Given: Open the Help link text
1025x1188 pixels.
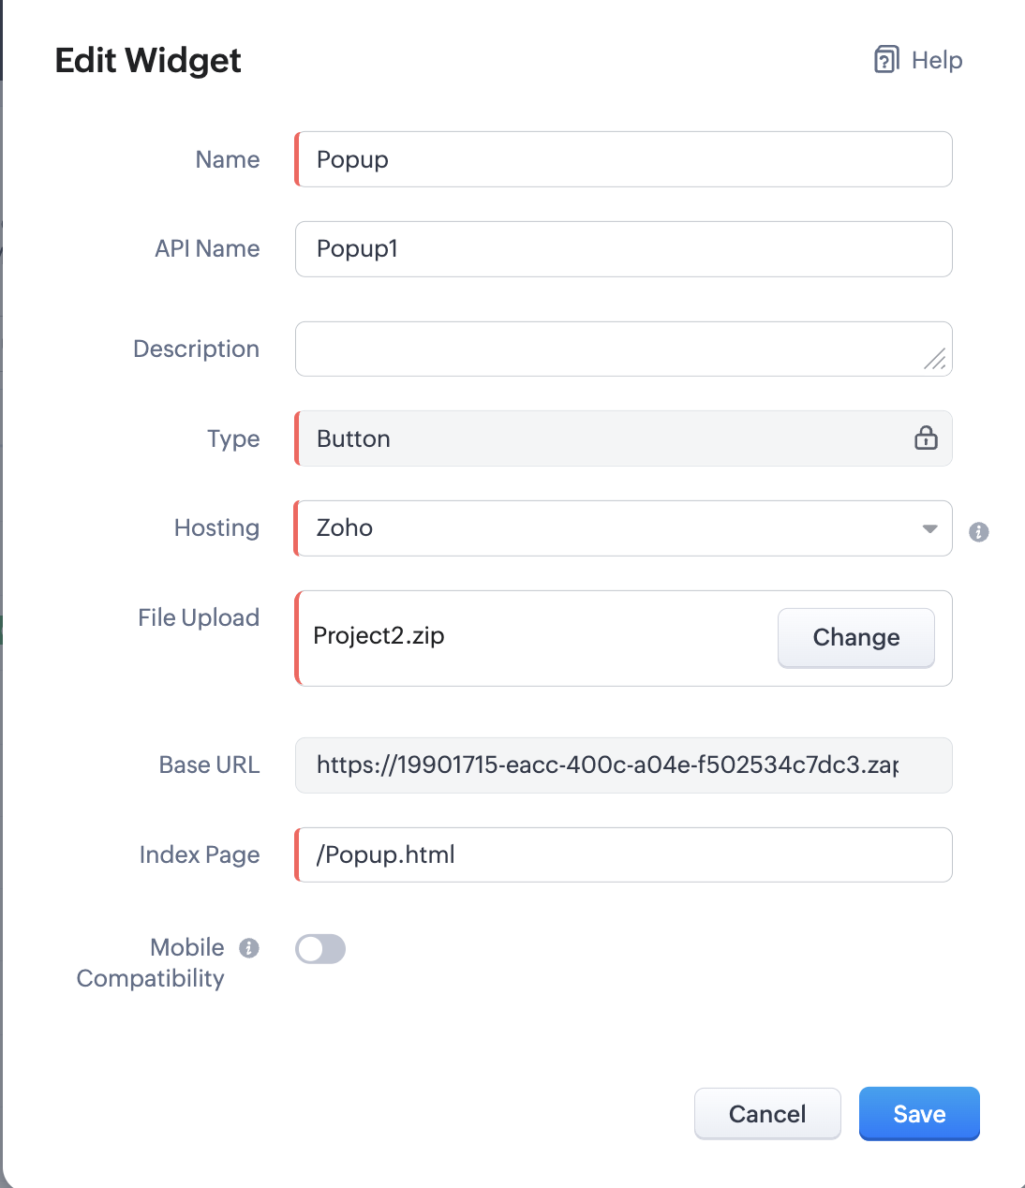Looking at the screenshot, I should (x=936, y=60).
